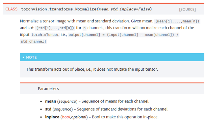Click the italic 'sequence' type for mean

point(67,101)
